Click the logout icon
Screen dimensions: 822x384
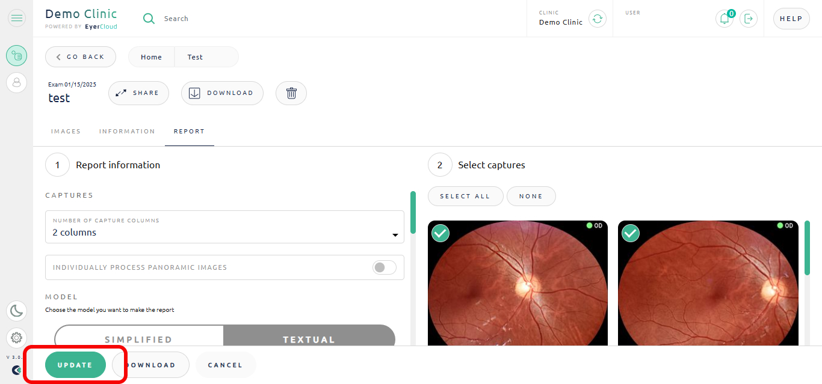pyautogui.click(x=749, y=19)
